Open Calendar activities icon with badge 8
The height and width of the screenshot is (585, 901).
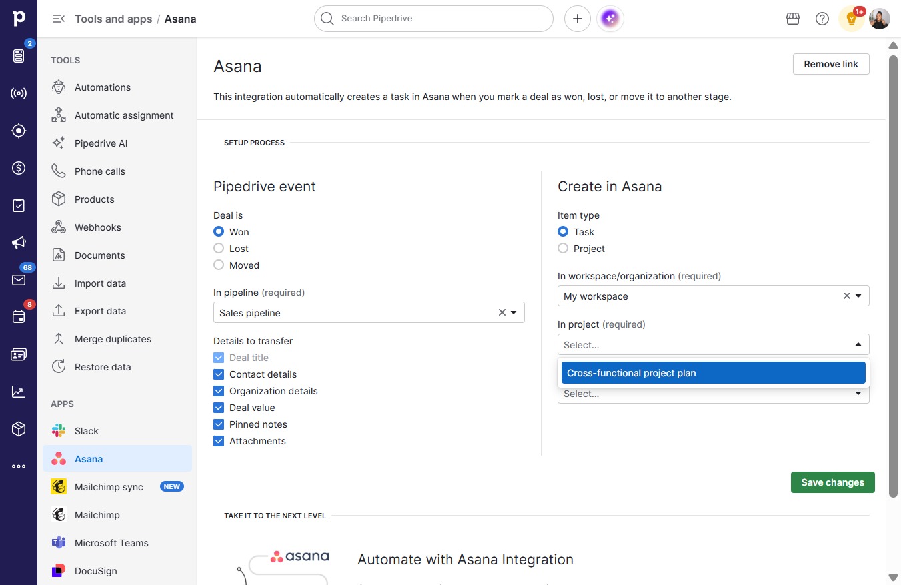point(19,317)
